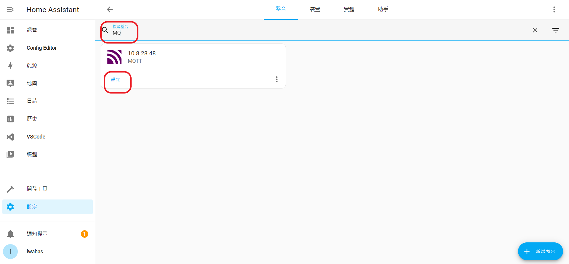Expand the MQTT card three-dot menu
This screenshot has height=264, width=569.
click(276, 79)
